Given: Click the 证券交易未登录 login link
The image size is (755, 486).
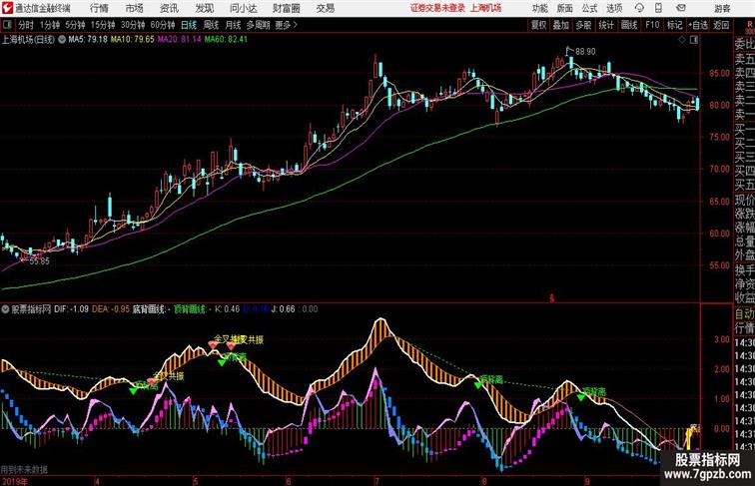Looking at the screenshot, I should pyautogui.click(x=437, y=8).
